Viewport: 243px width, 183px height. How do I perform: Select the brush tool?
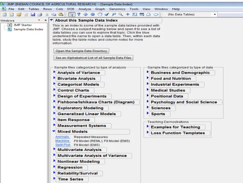tap(107, 14)
